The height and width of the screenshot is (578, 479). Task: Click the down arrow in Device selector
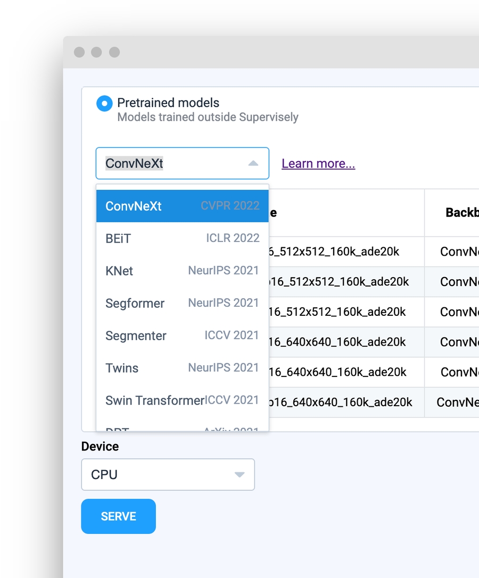(x=240, y=475)
